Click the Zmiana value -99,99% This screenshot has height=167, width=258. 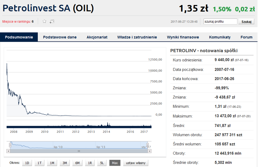[x=222, y=88]
